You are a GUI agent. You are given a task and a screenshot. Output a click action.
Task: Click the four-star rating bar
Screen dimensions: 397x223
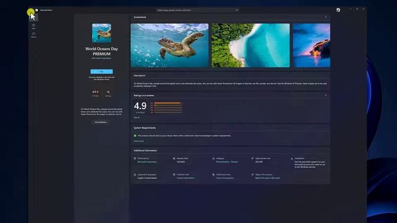point(168,105)
